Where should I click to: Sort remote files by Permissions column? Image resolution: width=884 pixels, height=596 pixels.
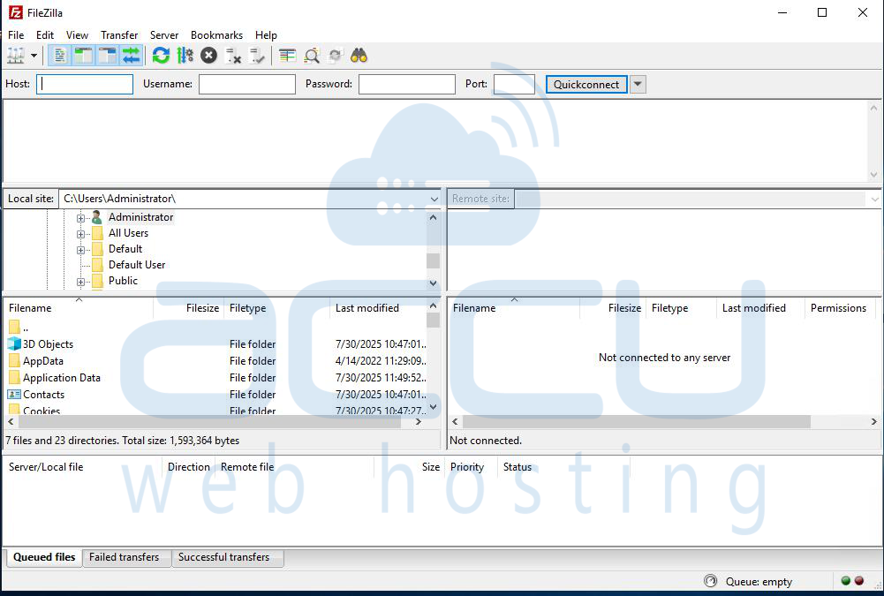(838, 308)
